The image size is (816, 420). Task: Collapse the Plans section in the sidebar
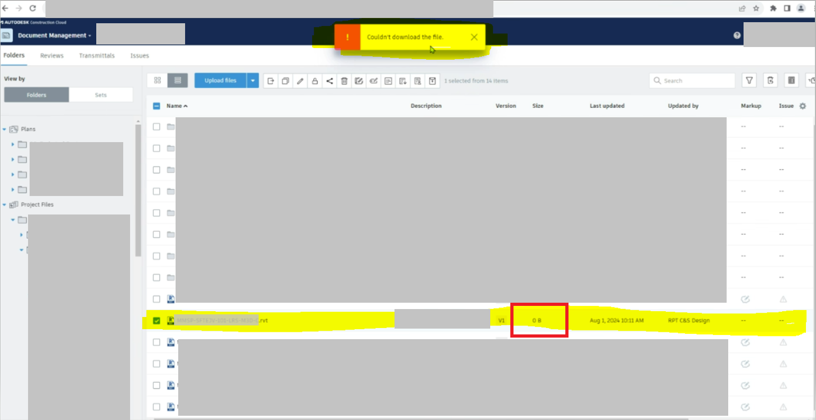tap(5, 128)
